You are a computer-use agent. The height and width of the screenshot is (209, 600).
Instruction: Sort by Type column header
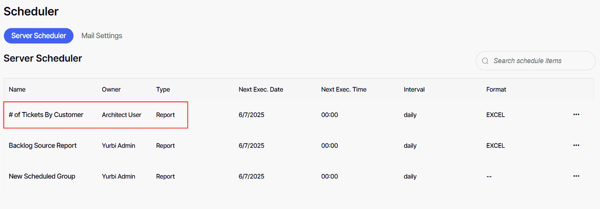tap(163, 89)
